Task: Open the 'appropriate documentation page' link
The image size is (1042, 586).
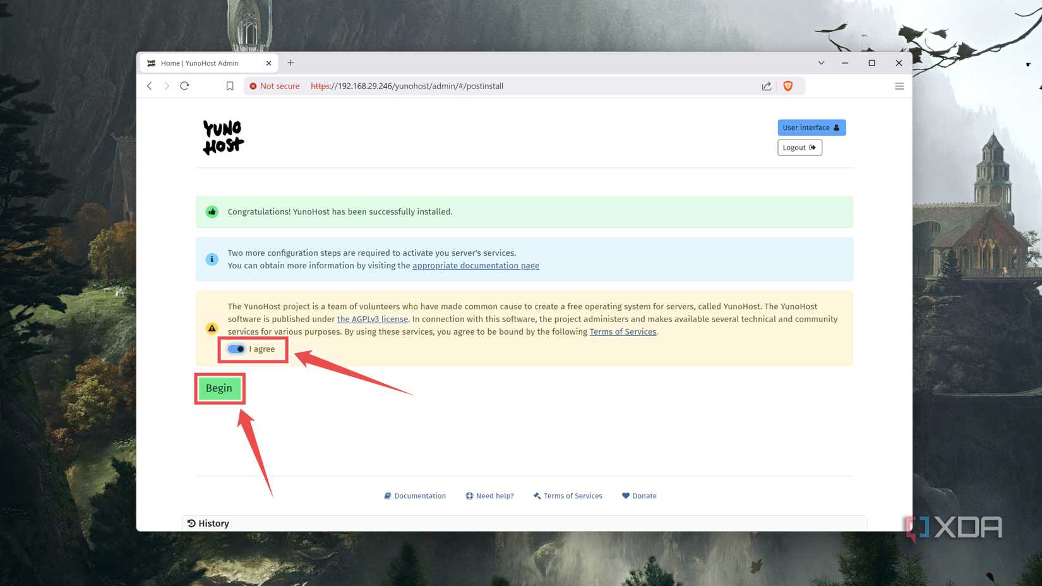Action: tap(476, 265)
